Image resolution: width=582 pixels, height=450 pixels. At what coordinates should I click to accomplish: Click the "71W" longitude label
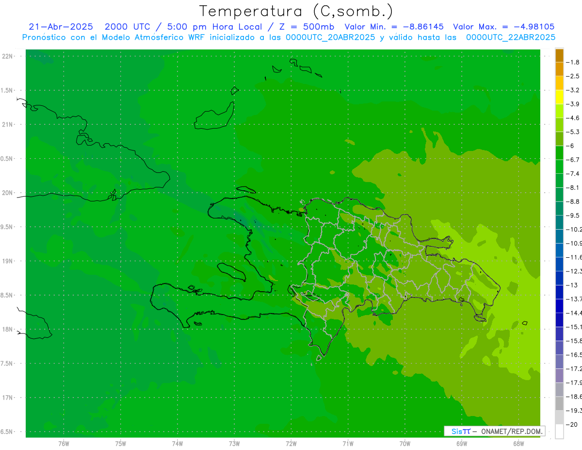pos(348,443)
